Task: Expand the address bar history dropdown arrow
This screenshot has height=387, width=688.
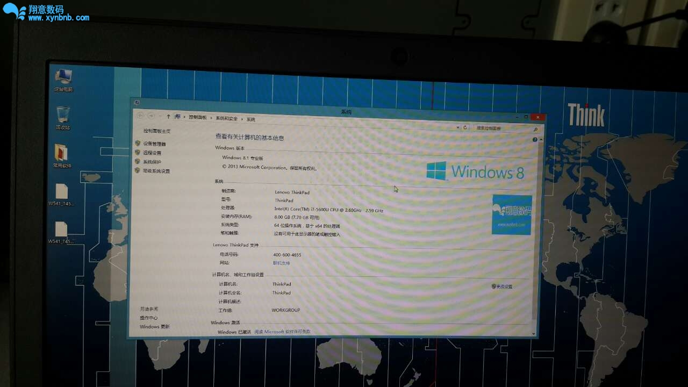Action: click(457, 127)
